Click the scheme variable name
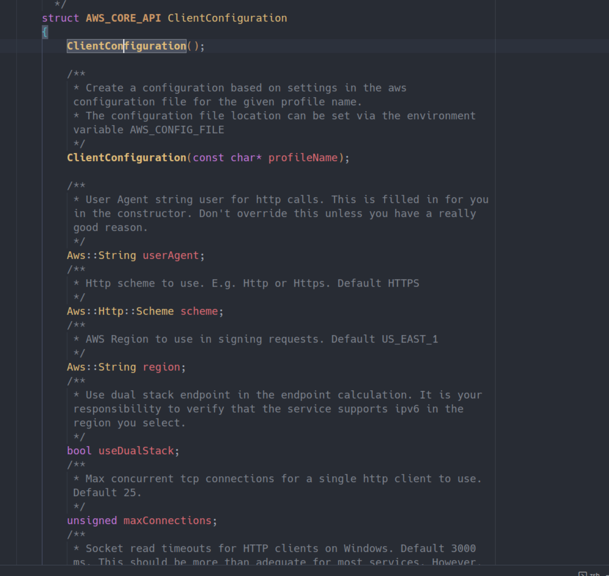Image resolution: width=609 pixels, height=576 pixels. [x=199, y=311]
